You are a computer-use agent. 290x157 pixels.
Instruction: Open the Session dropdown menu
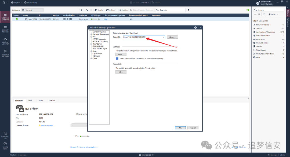[145, 3]
